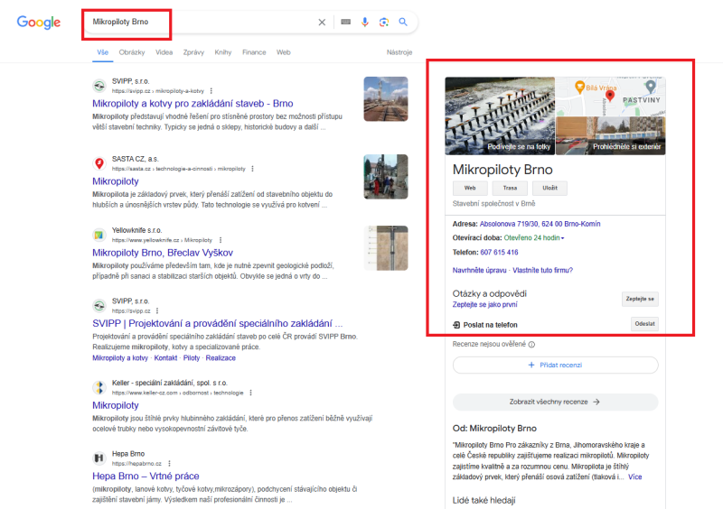The height and width of the screenshot is (509, 723).
Task: Click Zobrazit všechny recenze button
Action: pyautogui.click(x=555, y=402)
